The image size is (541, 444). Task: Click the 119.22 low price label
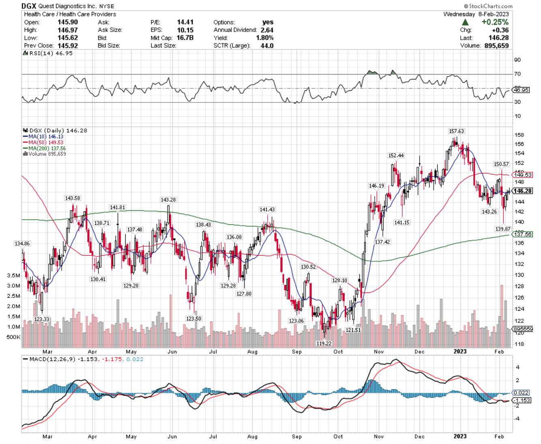coord(324,344)
